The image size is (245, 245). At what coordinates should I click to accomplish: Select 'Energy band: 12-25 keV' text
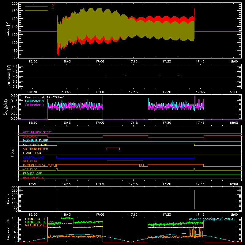click(x=44, y=97)
